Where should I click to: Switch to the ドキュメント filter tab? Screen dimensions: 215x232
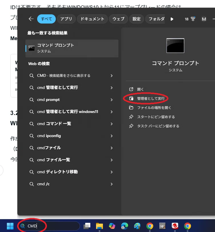(x=92, y=19)
